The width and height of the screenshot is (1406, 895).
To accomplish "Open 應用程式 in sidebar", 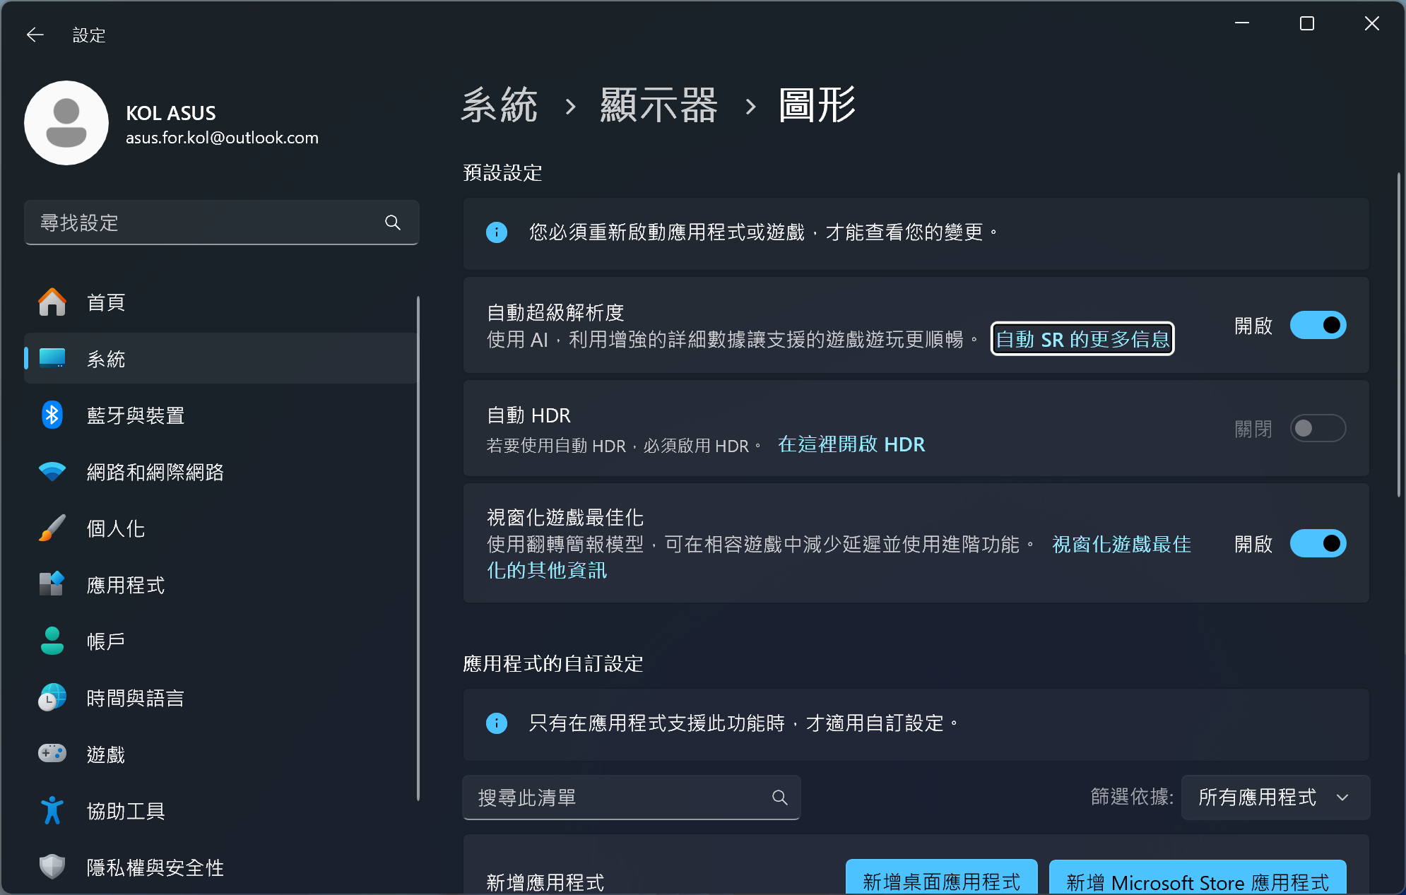I will (126, 585).
